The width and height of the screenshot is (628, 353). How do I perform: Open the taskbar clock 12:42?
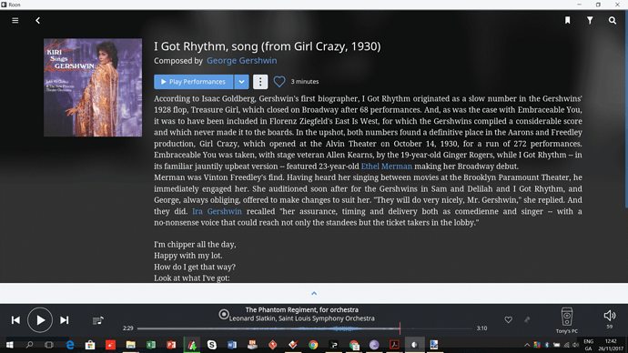click(x=611, y=341)
